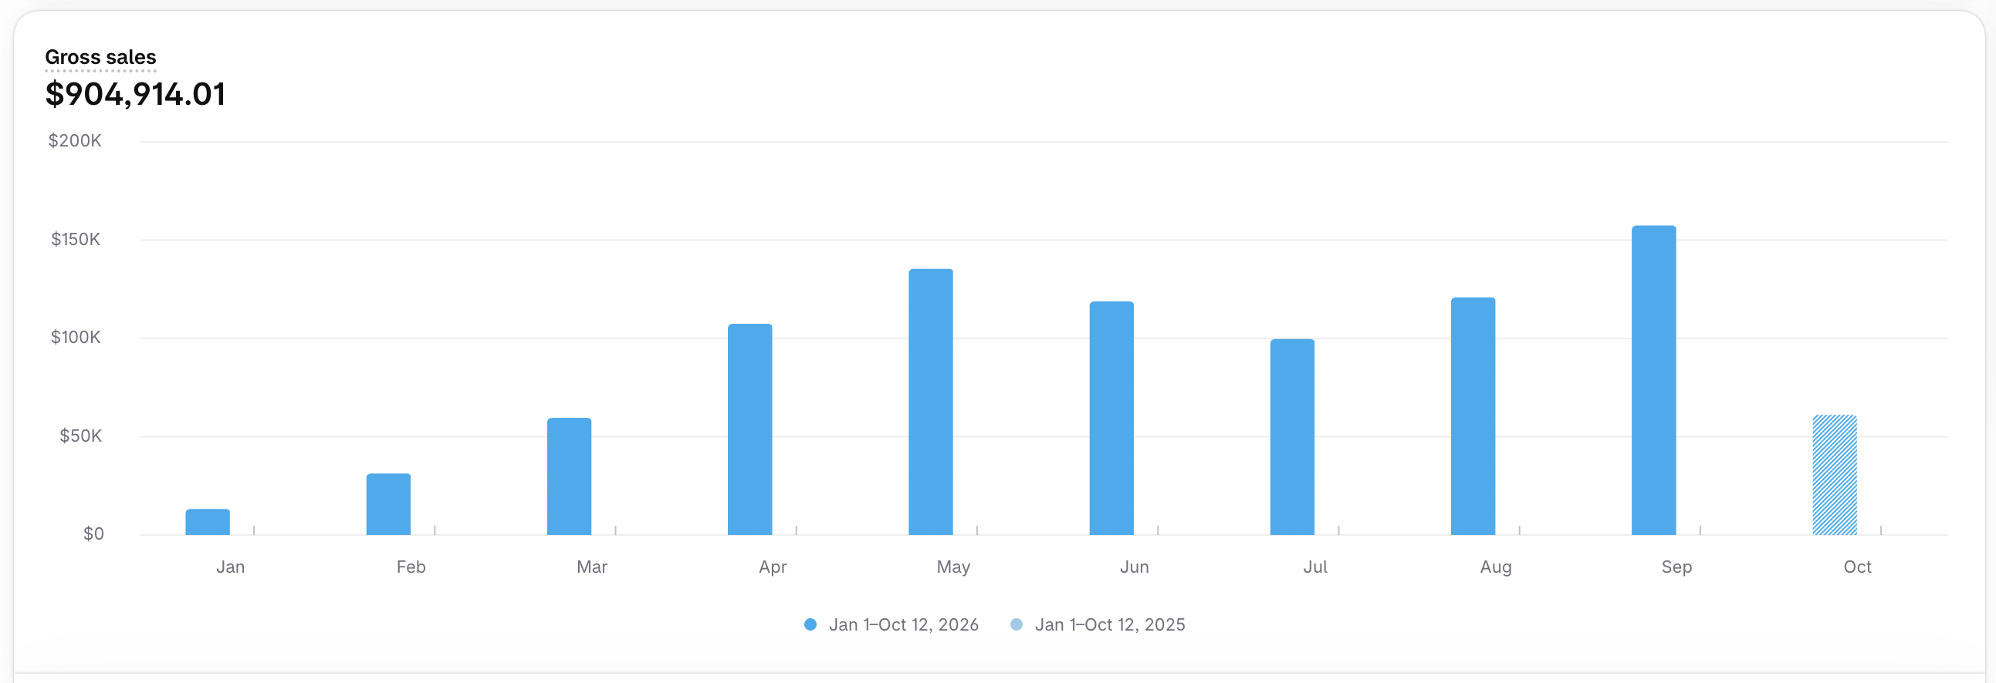Click the July sales bar
1996x683 pixels.
click(x=1292, y=437)
